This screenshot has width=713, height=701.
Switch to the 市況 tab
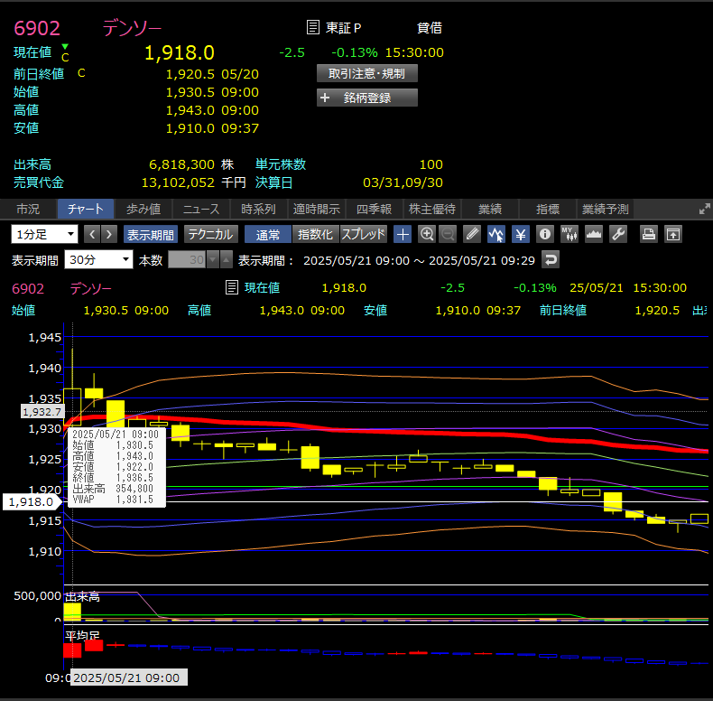(x=28, y=209)
